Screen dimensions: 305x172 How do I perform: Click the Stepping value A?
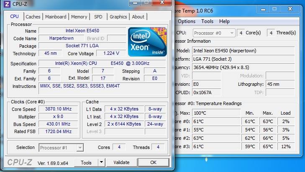(155, 71)
